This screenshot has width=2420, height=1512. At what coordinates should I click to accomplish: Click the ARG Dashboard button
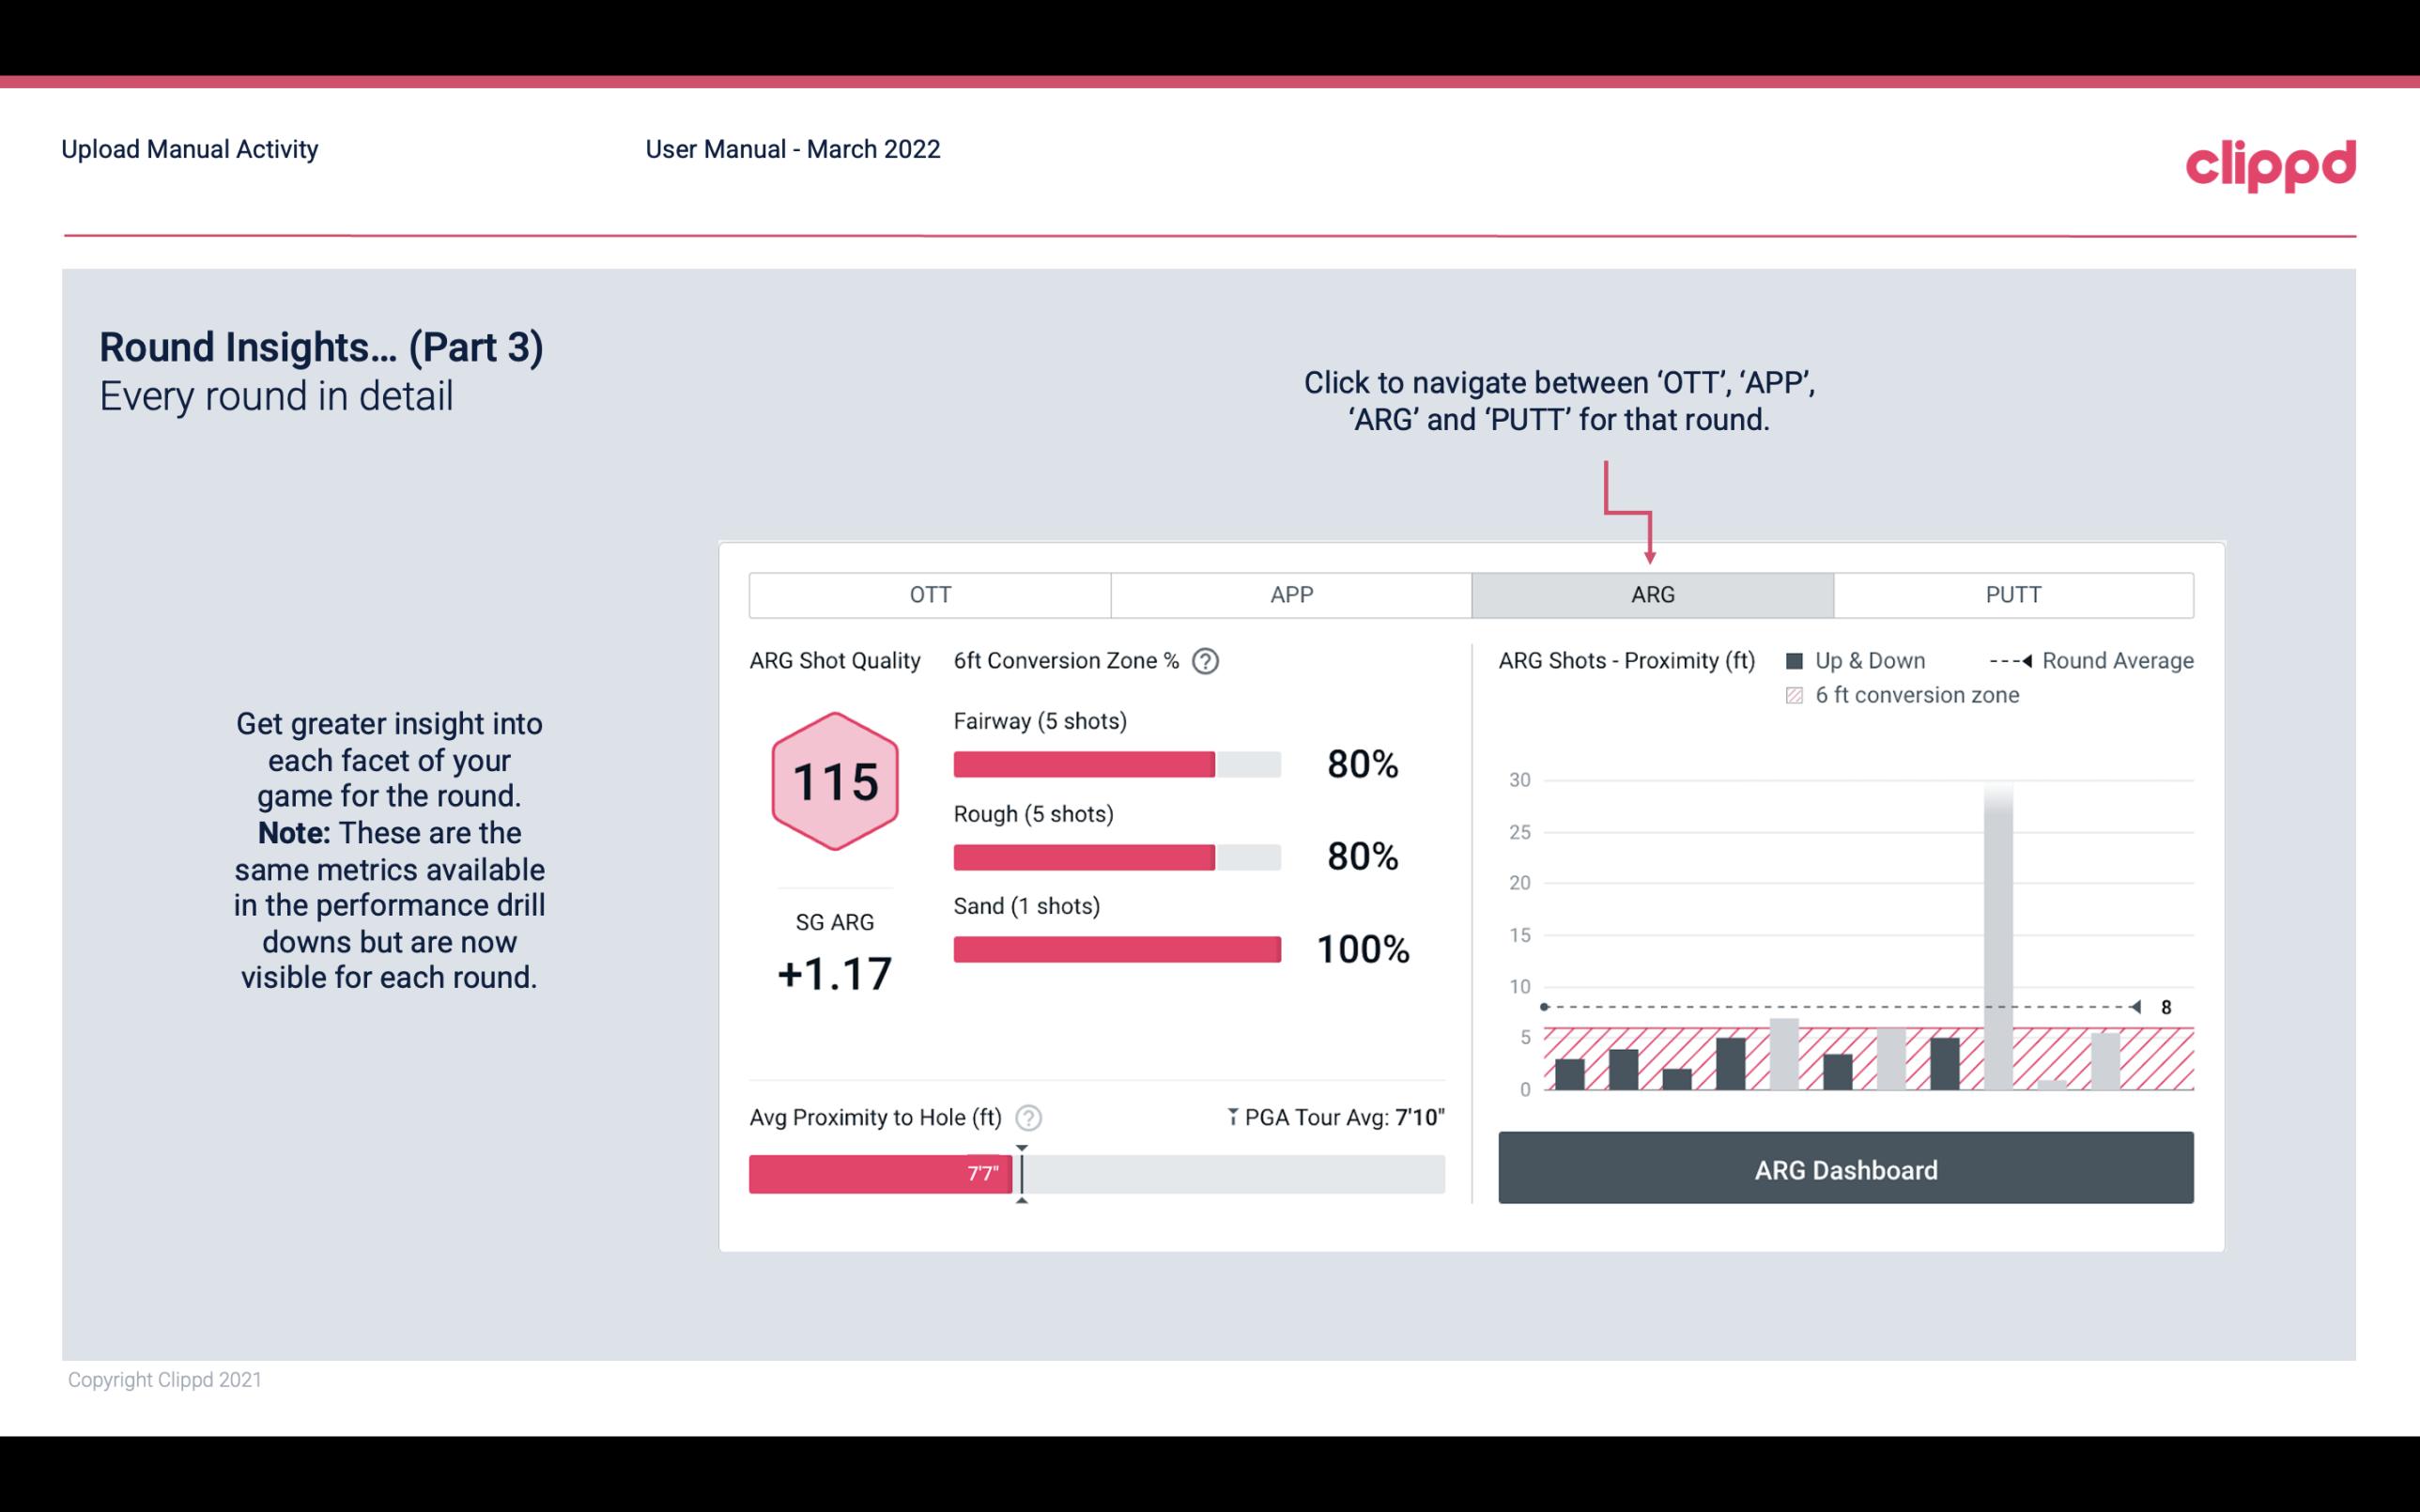(1847, 1167)
